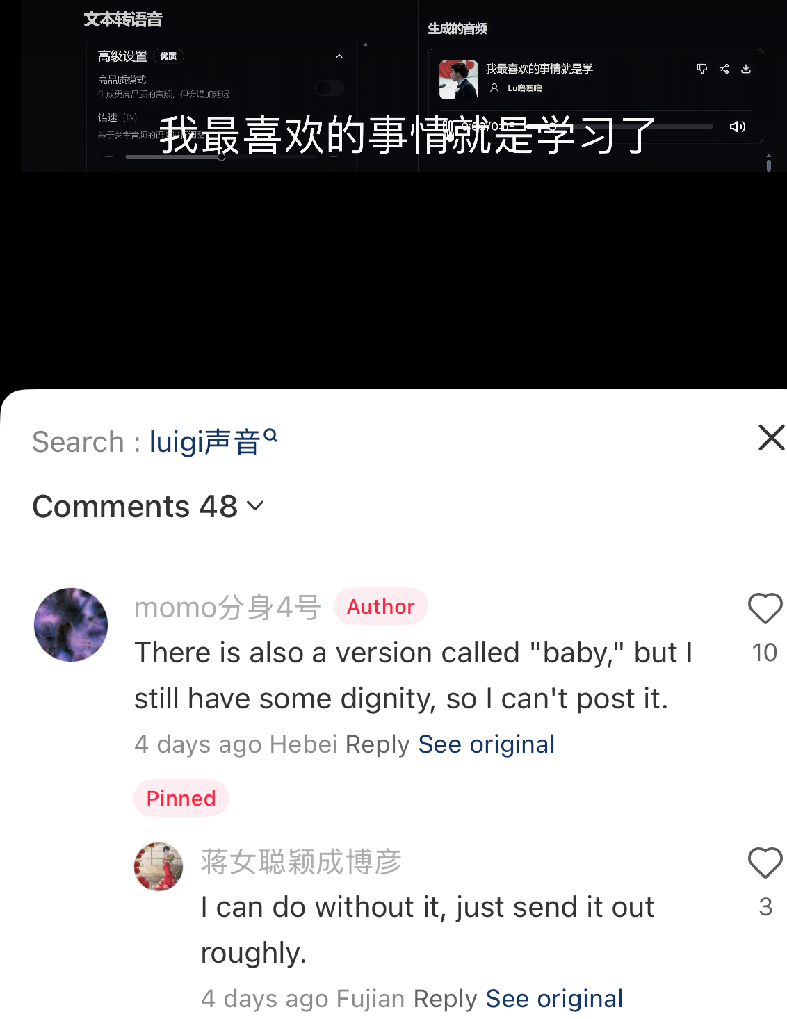Click the dislike thumbs-down icon on generated audio
The height and width of the screenshot is (1019, 787).
point(701,69)
